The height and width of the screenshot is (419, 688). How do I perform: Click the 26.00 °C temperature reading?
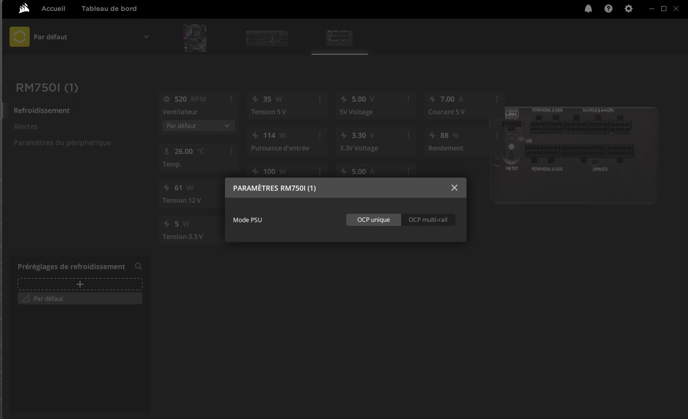(x=189, y=151)
